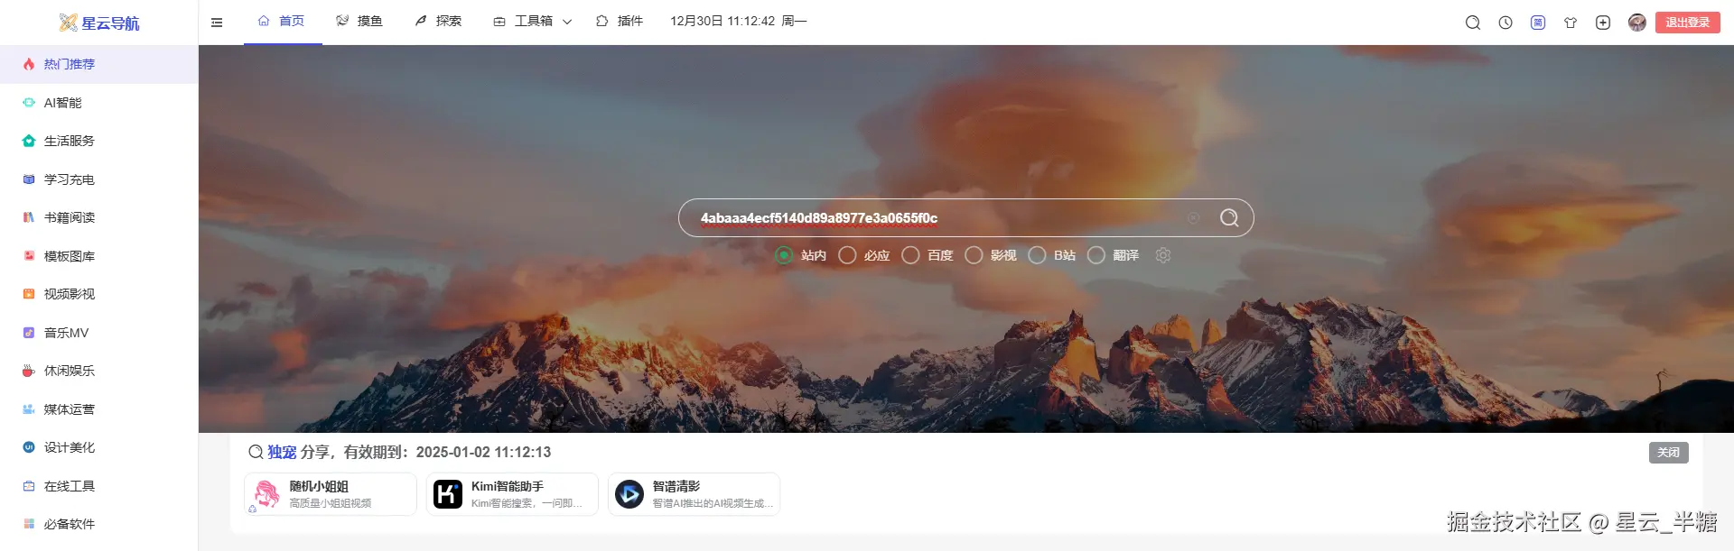This screenshot has height=551, width=1734.
Task: Click the plus add-site icon
Action: pos(1603,23)
